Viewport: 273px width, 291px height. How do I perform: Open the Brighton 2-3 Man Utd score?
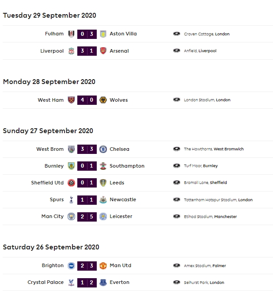pyautogui.click(x=87, y=265)
